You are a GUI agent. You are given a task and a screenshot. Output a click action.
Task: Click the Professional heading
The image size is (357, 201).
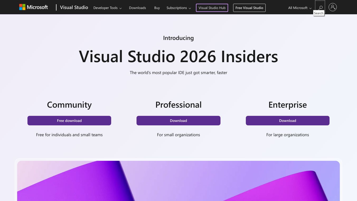point(178,105)
